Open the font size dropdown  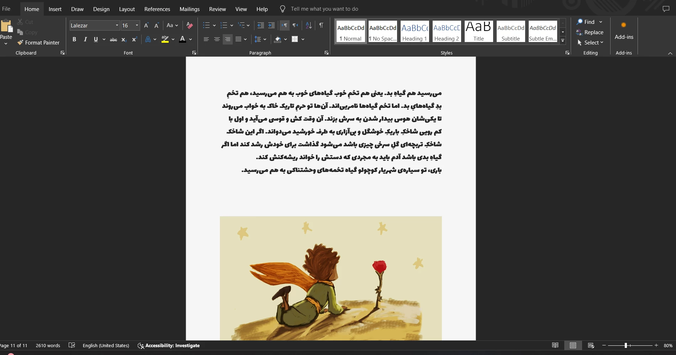point(137,25)
